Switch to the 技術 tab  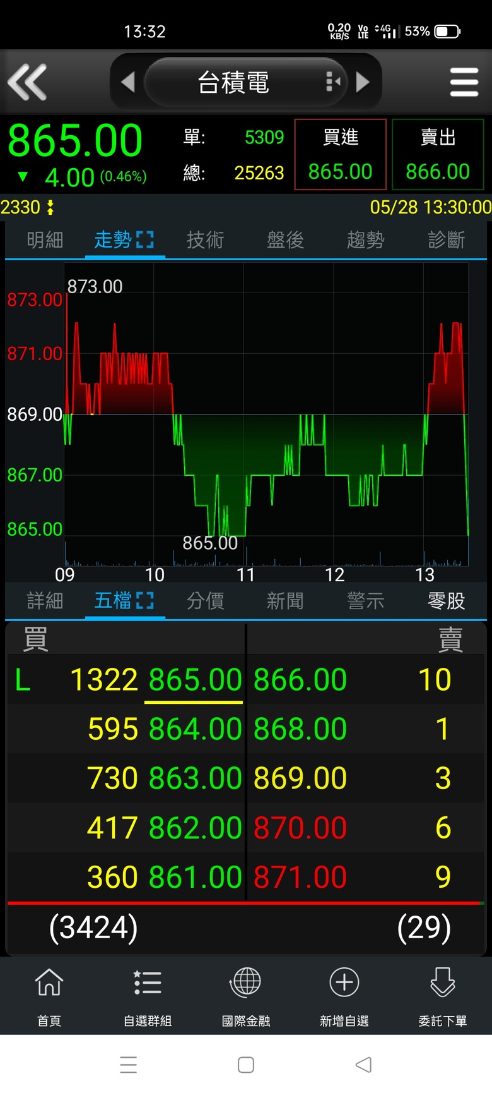(x=205, y=240)
